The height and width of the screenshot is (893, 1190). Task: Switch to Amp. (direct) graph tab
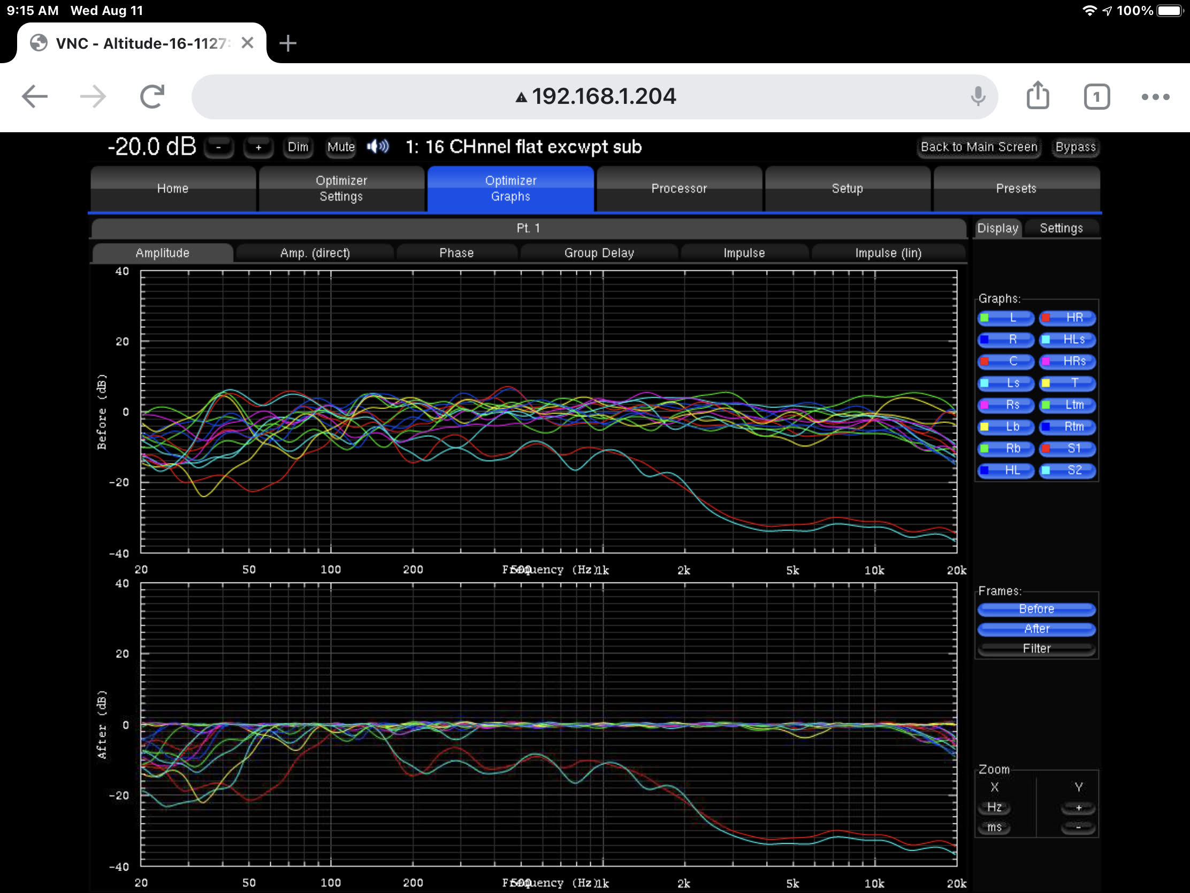pyautogui.click(x=315, y=253)
